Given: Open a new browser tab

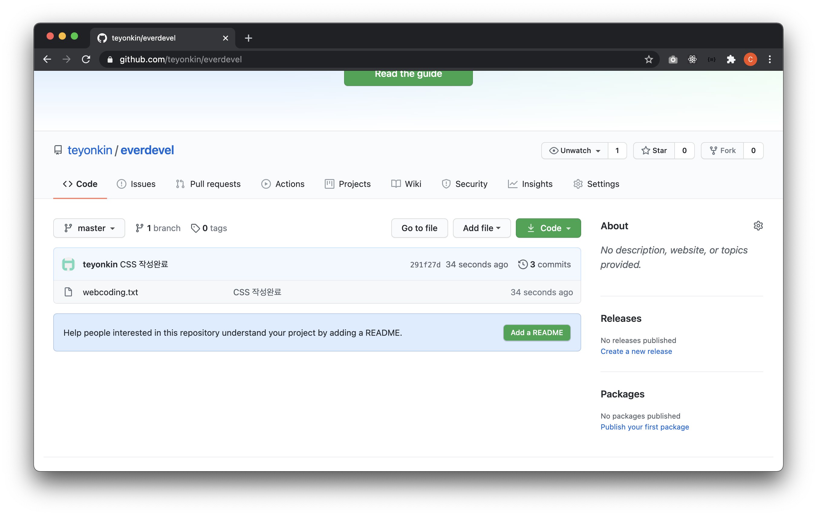Looking at the screenshot, I should (248, 38).
